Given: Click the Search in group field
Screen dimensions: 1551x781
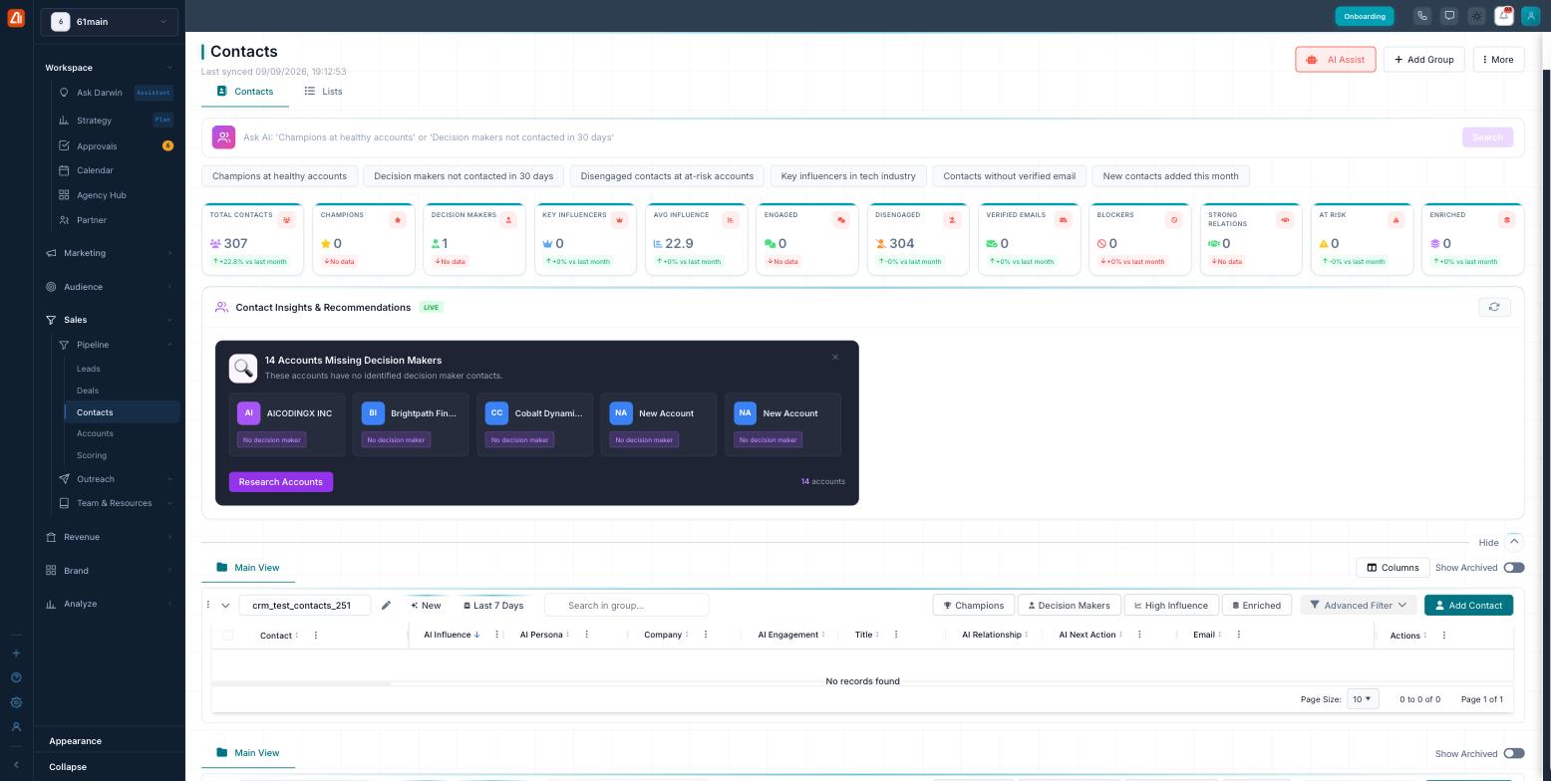Looking at the screenshot, I should pyautogui.click(x=627, y=606).
